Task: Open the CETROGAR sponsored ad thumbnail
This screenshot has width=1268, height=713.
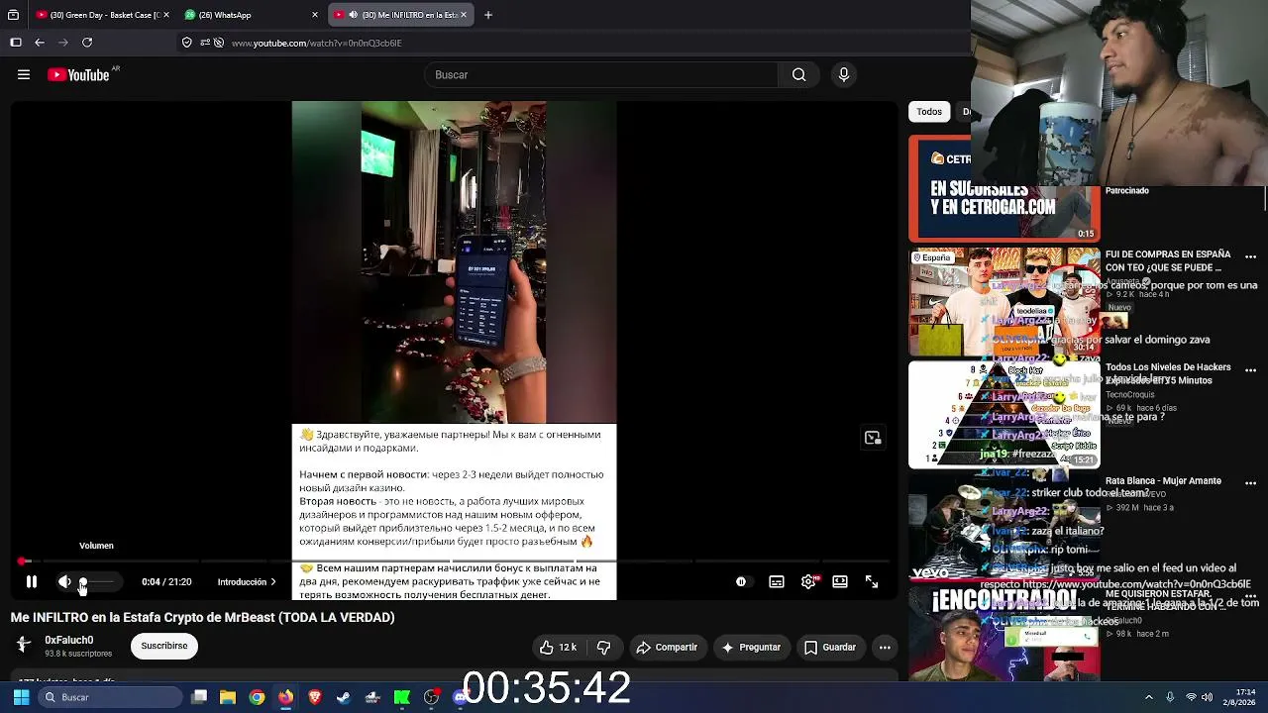Action: click(x=1004, y=188)
